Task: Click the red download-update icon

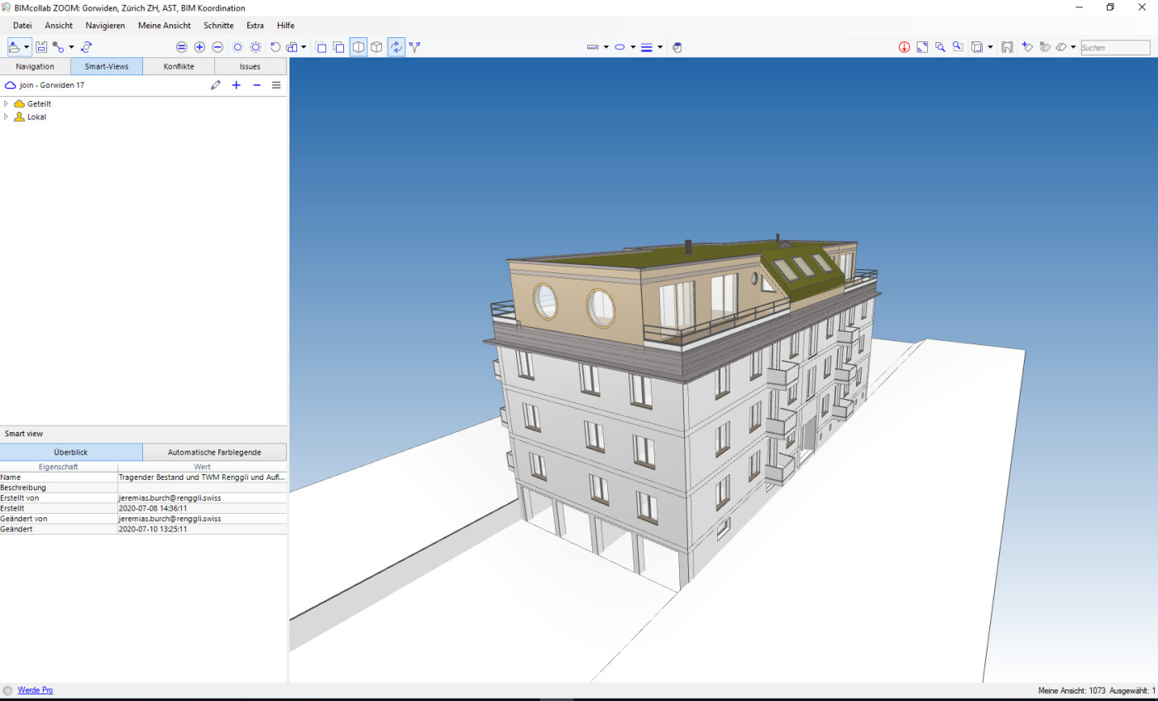Action: (x=903, y=47)
